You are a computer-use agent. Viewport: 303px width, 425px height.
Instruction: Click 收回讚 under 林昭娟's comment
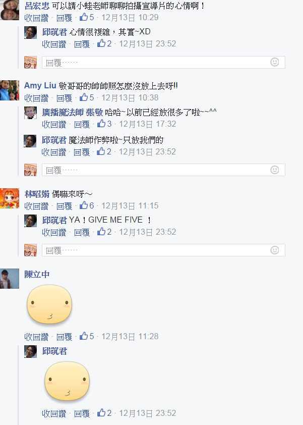(36, 206)
